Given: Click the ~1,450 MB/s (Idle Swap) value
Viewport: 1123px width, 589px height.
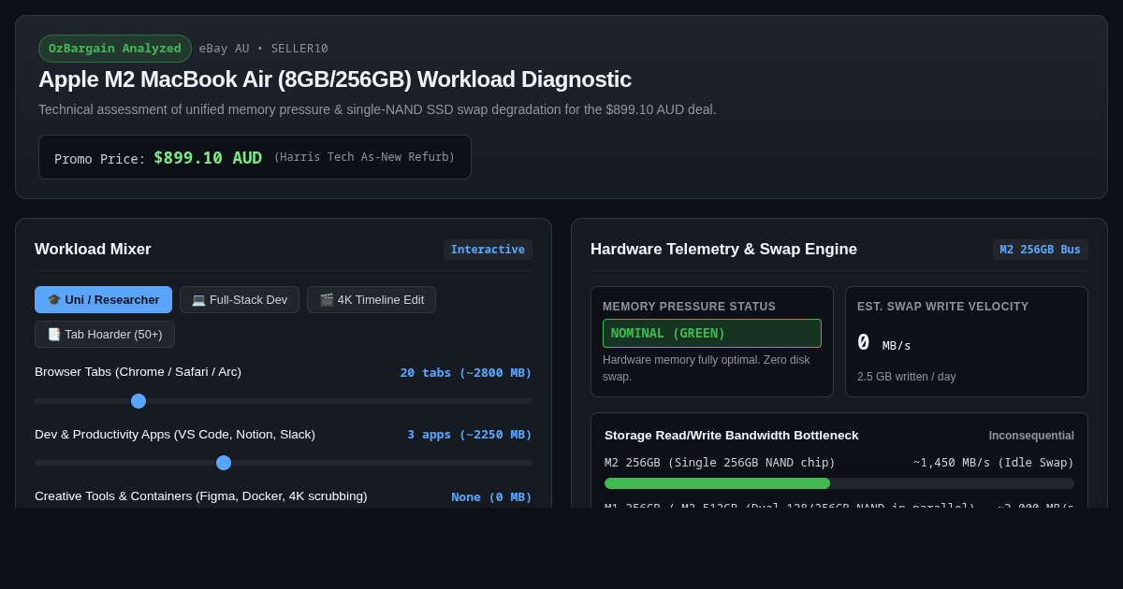Looking at the screenshot, I should [994, 462].
